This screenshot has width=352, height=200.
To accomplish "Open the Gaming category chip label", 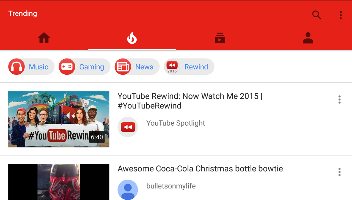I will 92,67.
